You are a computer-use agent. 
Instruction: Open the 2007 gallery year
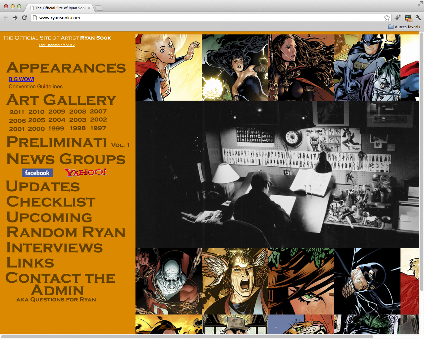click(98, 112)
